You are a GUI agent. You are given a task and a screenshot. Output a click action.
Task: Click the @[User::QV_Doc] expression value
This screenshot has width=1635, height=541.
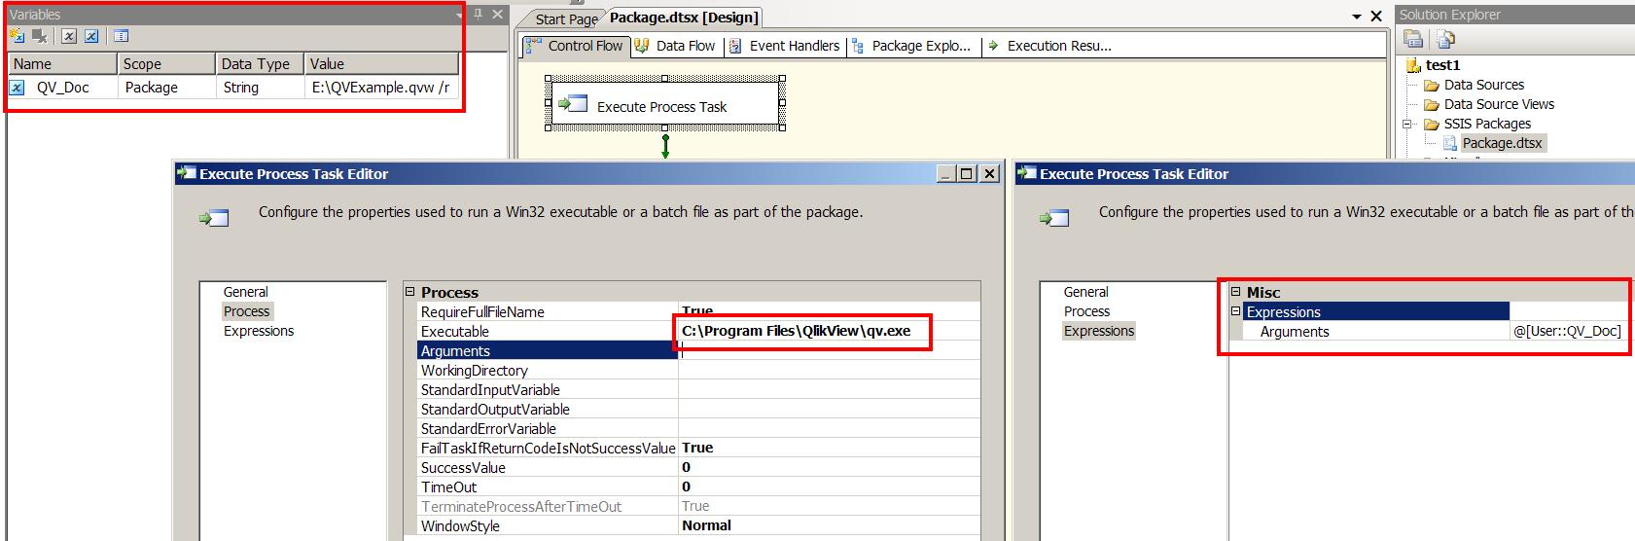click(1568, 331)
